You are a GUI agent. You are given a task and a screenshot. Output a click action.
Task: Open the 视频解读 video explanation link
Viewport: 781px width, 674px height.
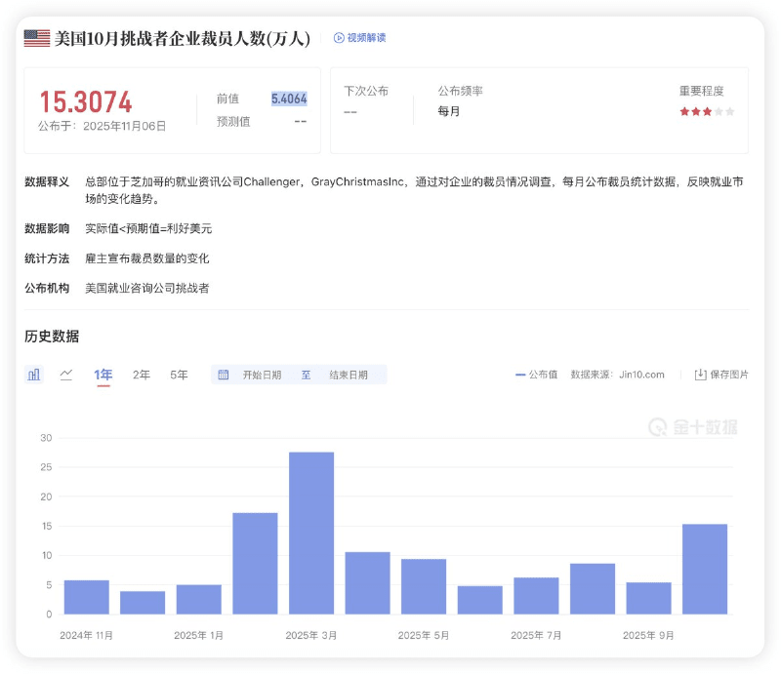coord(366,38)
